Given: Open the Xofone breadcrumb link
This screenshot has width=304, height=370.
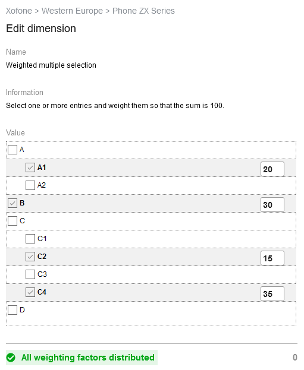Looking at the screenshot, I should pyautogui.click(x=19, y=11).
